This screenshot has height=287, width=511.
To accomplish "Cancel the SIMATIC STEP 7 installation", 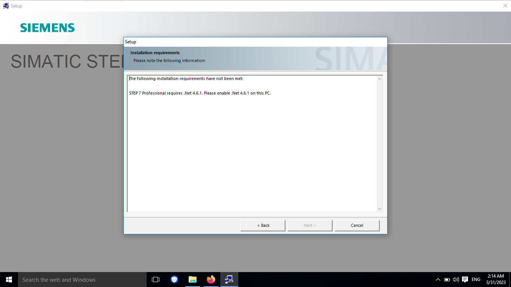I will click(x=357, y=225).
